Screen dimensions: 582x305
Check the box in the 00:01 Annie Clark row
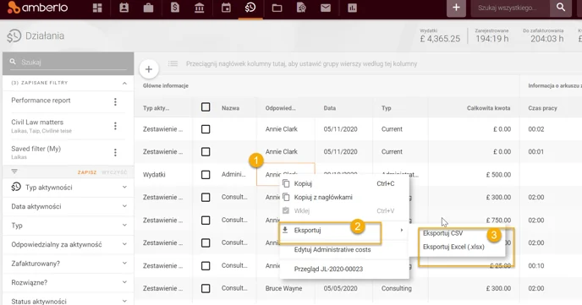pyautogui.click(x=206, y=152)
